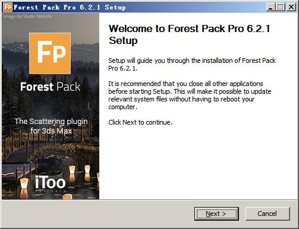This screenshot has height=229, width=299.
Task: Click the 'Setup will guide you' paragraph
Action: click(x=192, y=64)
